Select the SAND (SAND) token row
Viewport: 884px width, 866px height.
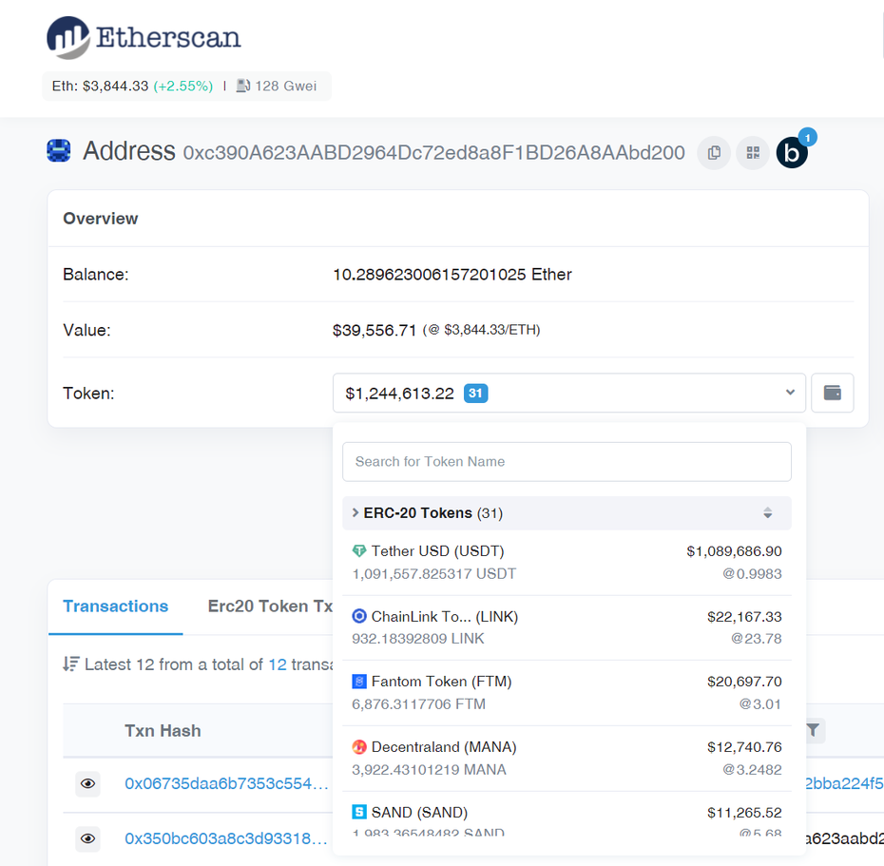(x=567, y=816)
